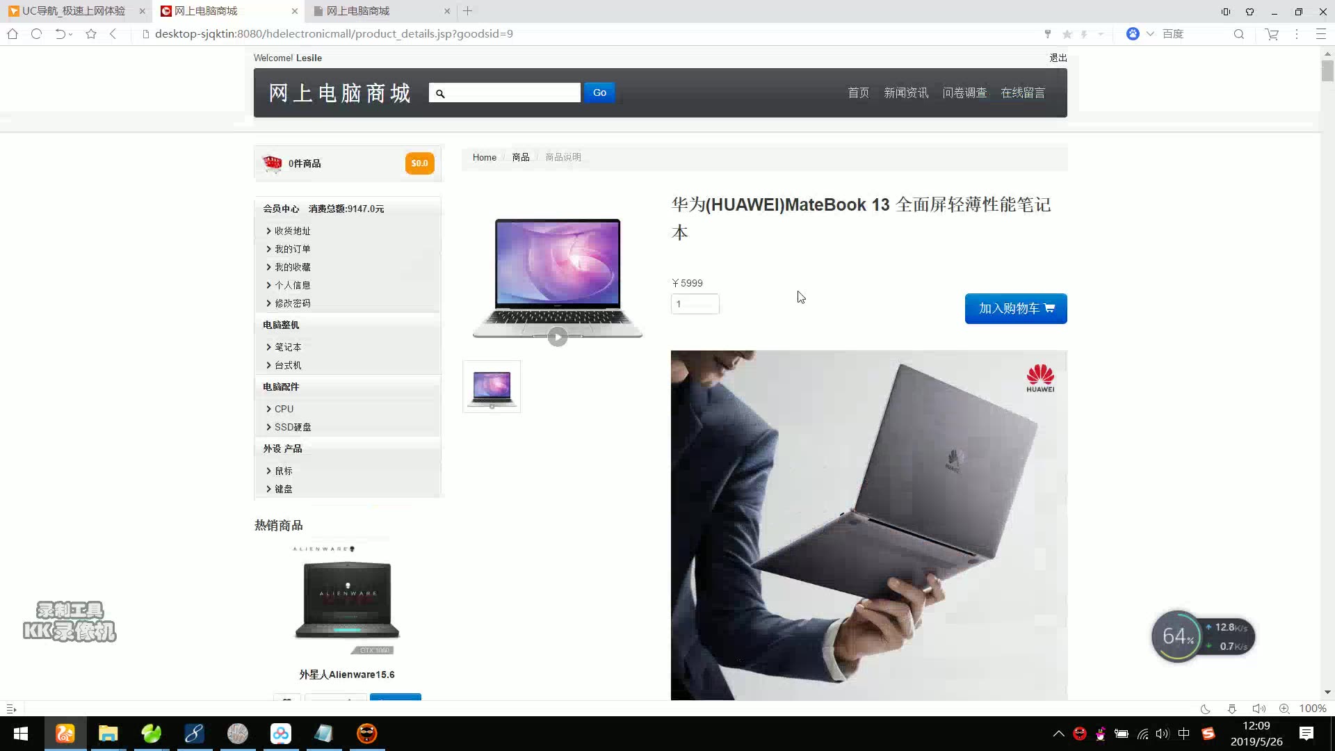The image size is (1335, 751).
Task: Click the quantity input field
Action: (695, 304)
